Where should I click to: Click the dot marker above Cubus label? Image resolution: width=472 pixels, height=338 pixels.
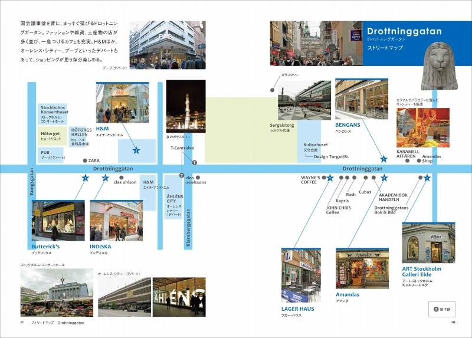pos(365,178)
